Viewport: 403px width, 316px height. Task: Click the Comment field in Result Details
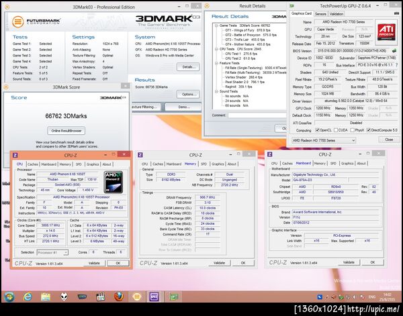click(x=257, y=115)
